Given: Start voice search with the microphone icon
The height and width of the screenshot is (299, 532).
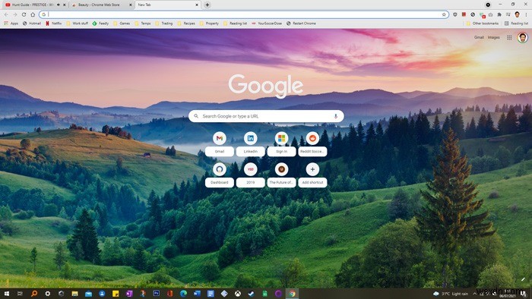Looking at the screenshot, I should pos(336,116).
